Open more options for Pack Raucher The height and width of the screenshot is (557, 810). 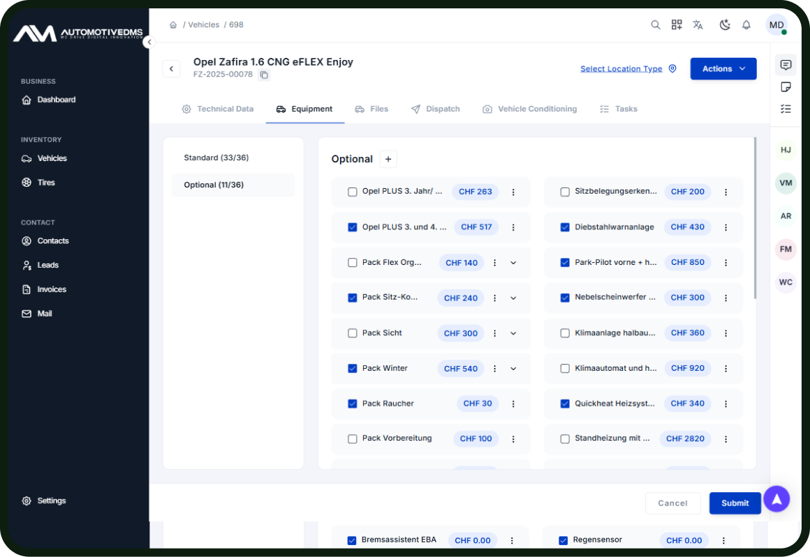(513, 404)
